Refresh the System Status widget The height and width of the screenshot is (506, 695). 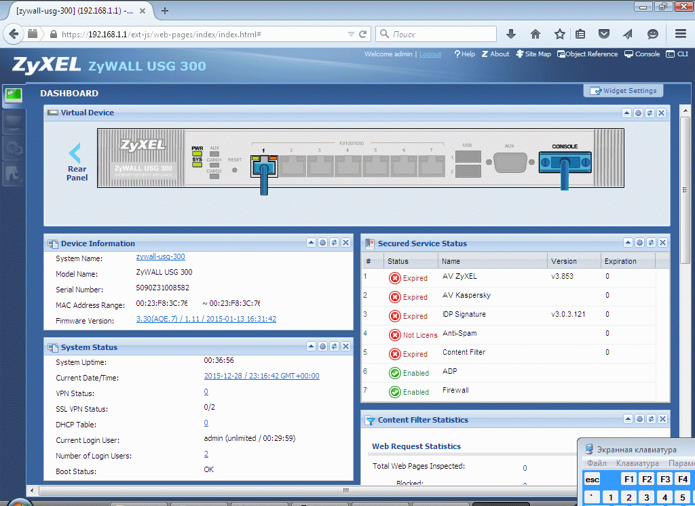coord(334,346)
